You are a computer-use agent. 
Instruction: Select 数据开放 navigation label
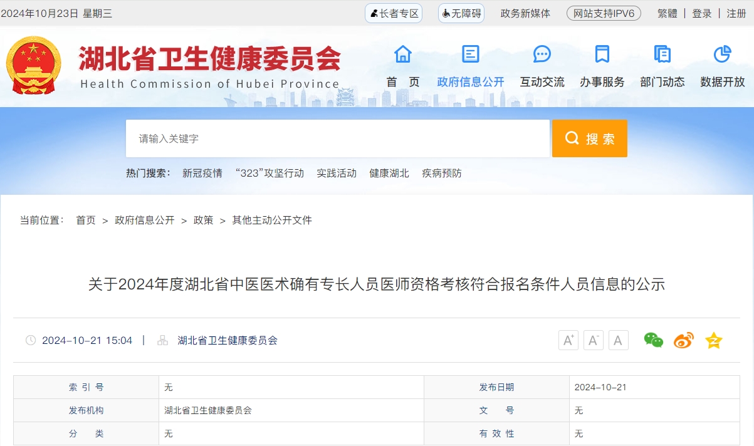point(723,82)
